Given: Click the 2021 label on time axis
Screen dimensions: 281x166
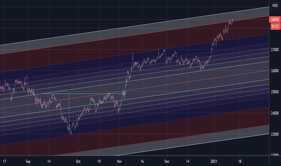Looking at the screenshot, I should tap(214, 161).
